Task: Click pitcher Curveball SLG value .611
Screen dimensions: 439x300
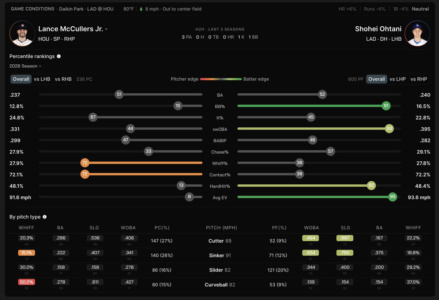Action: (95, 282)
